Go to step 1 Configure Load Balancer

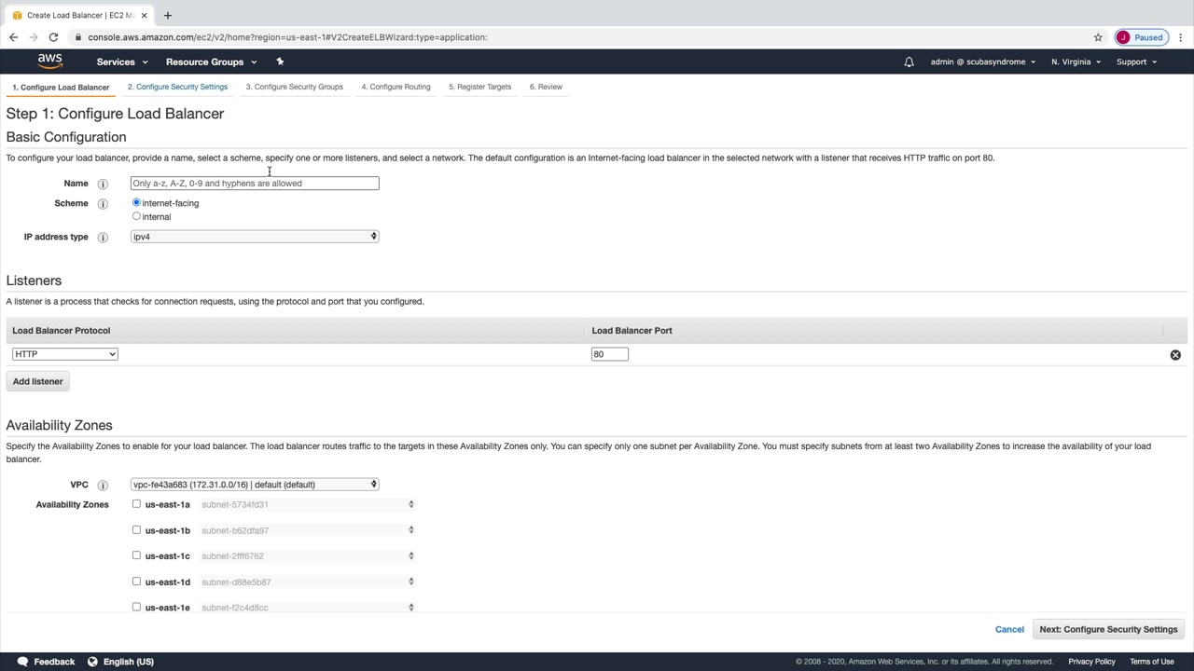pyautogui.click(x=61, y=88)
